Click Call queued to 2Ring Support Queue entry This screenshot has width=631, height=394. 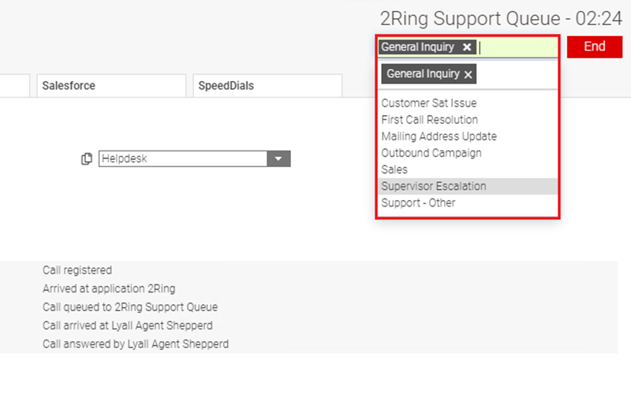pyautogui.click(x=130, y=307)
